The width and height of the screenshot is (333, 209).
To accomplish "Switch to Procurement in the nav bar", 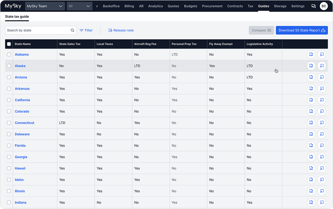I will [212, 6].
